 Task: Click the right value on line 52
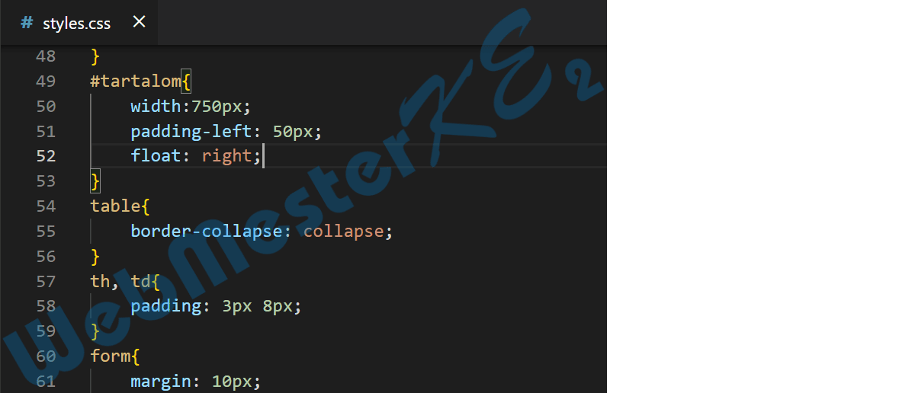tap(226, 155)
